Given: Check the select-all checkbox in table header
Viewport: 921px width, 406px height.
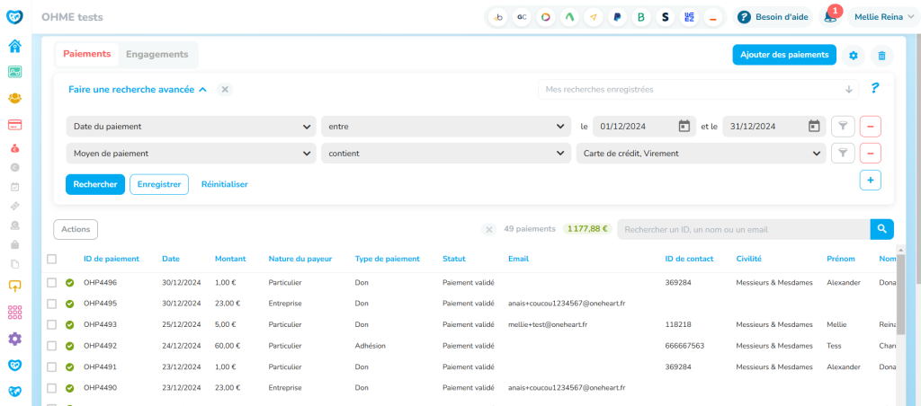Looking at the screenshot, I should point(51,259).
